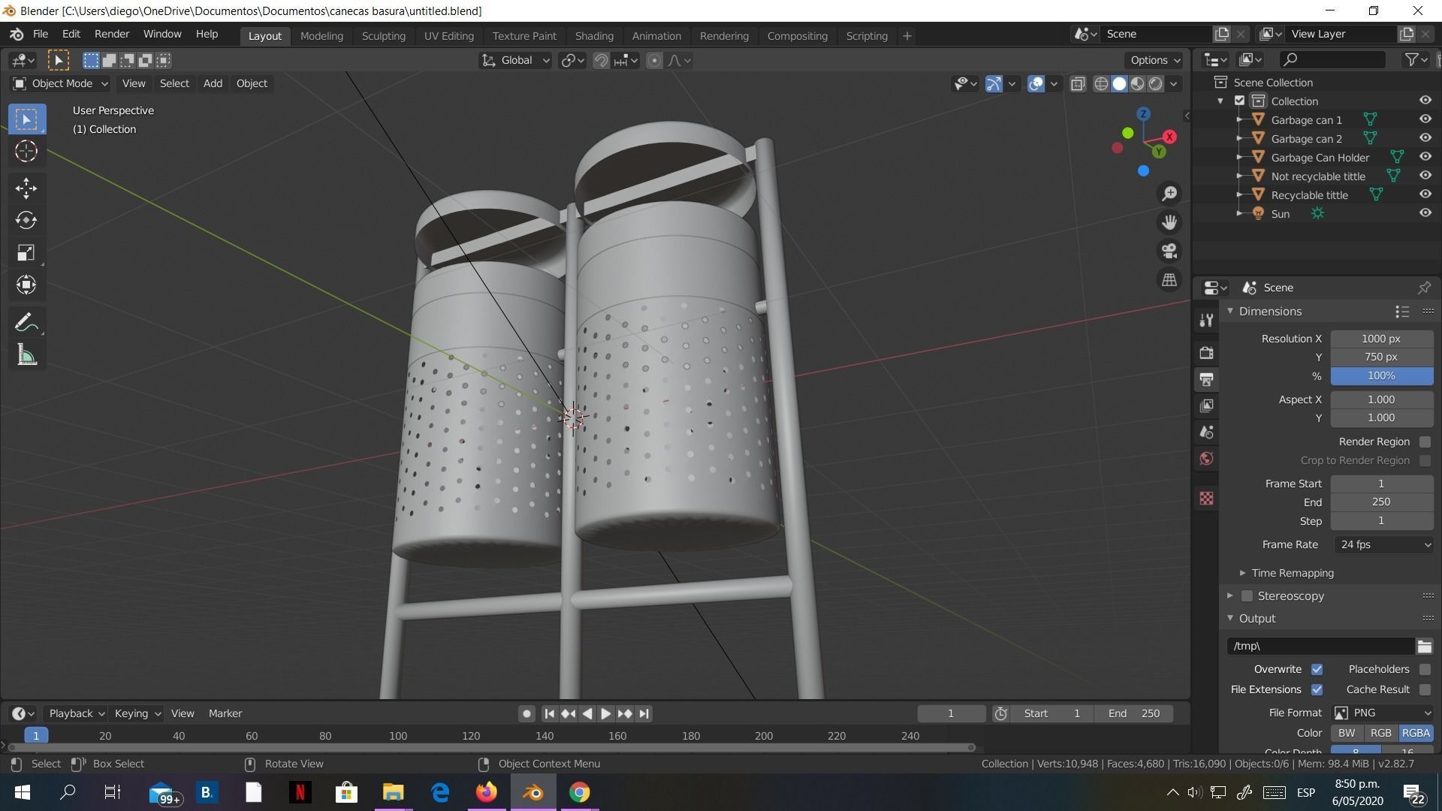
Task: Open the Frame Rate 24 fps dropdown
Action: [1383, 544]
